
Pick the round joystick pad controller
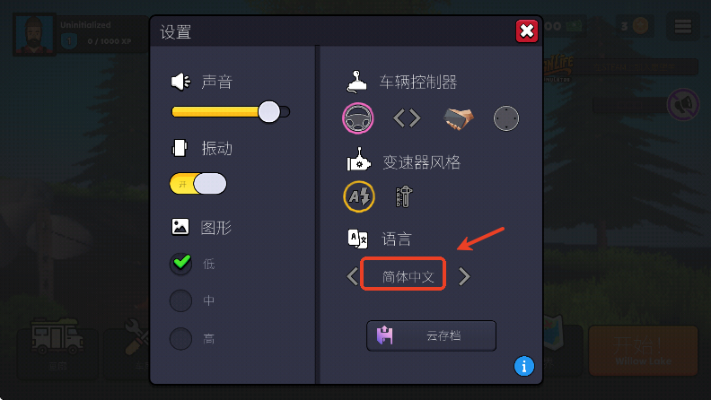tap(506, 118)
